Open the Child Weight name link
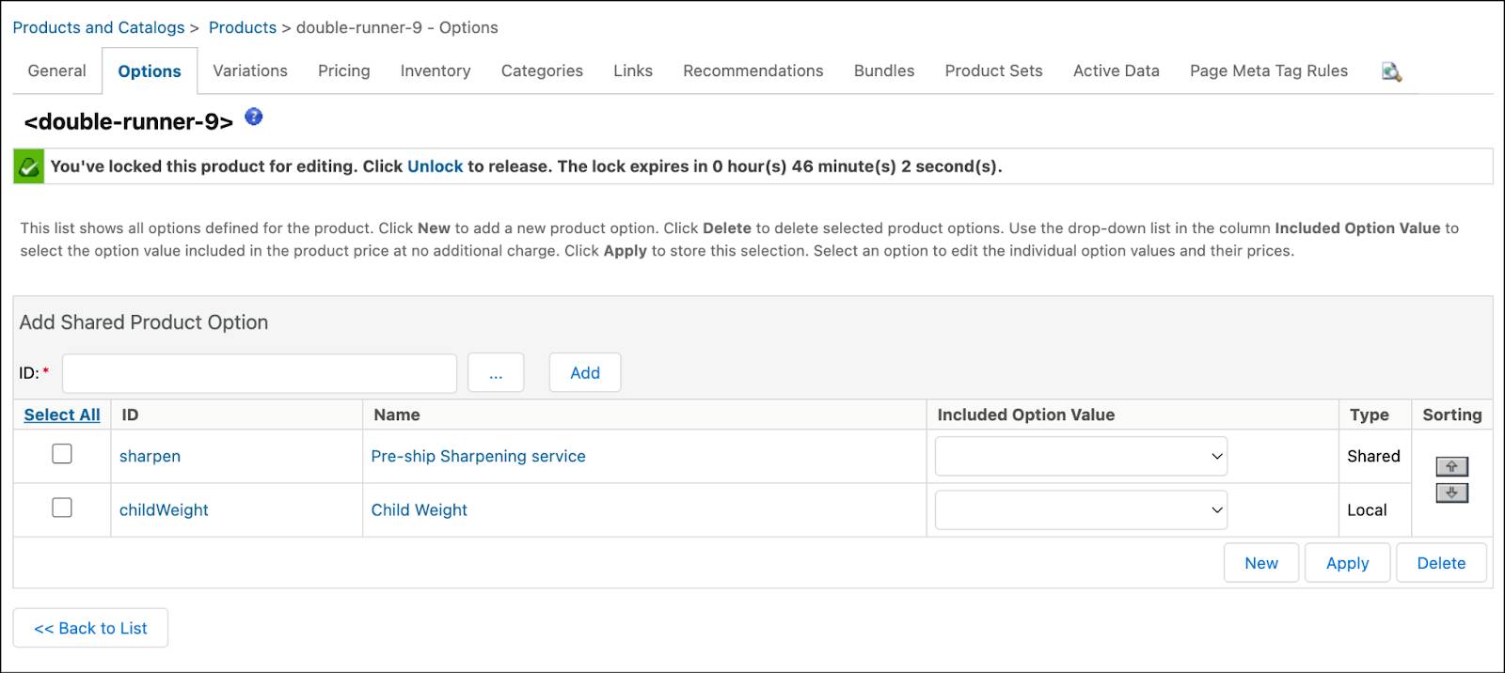 coord(419,509)
